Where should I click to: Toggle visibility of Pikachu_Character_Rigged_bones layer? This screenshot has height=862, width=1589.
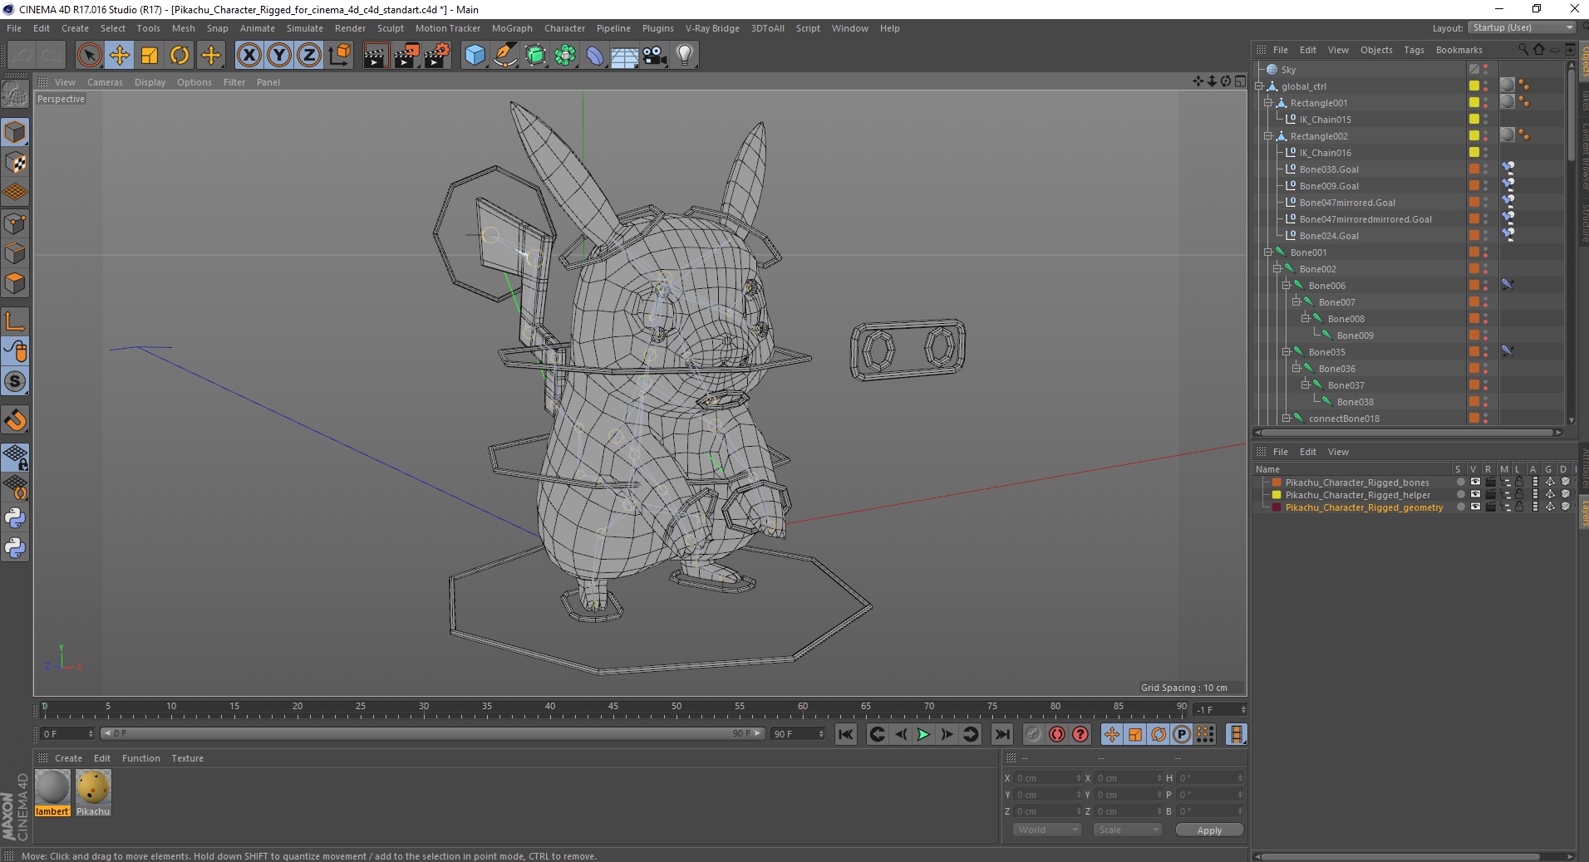[1475, 482]
